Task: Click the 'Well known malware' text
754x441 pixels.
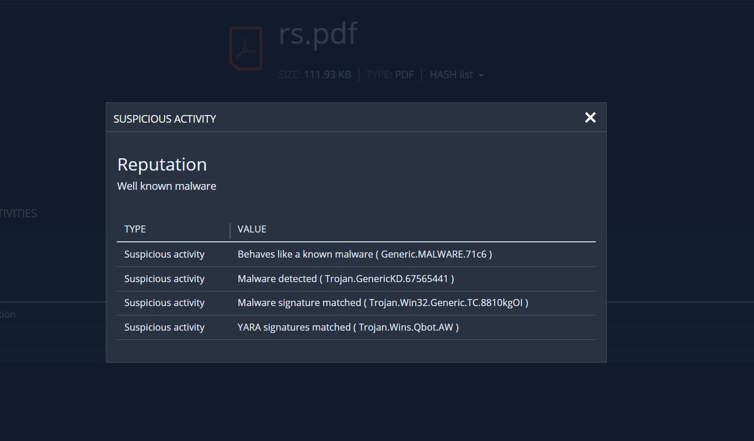Action: click(x=166, y=186)
